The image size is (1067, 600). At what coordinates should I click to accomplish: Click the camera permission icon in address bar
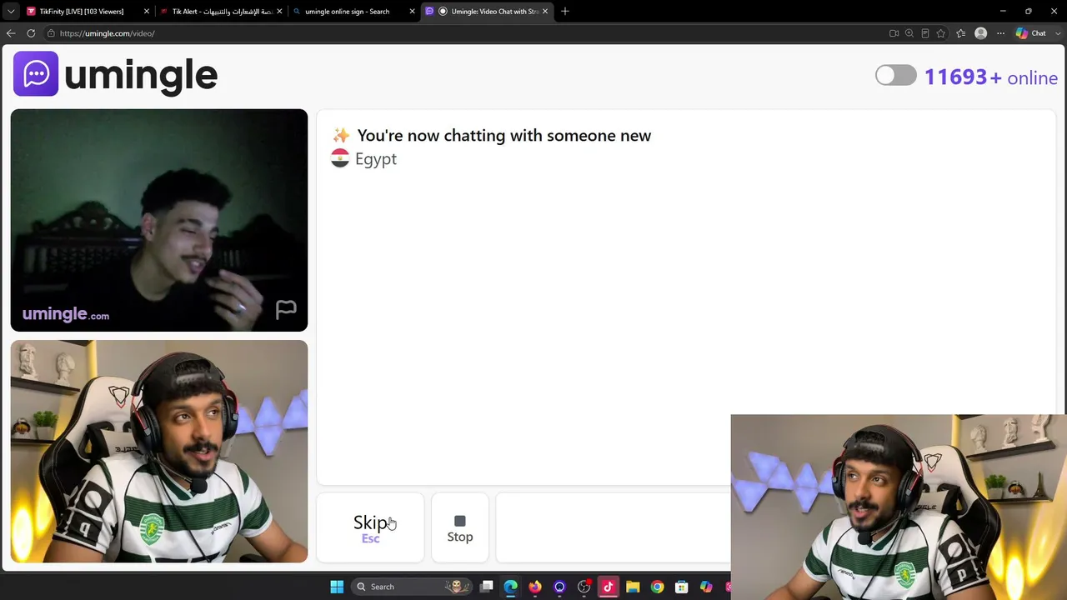point(894,33)
